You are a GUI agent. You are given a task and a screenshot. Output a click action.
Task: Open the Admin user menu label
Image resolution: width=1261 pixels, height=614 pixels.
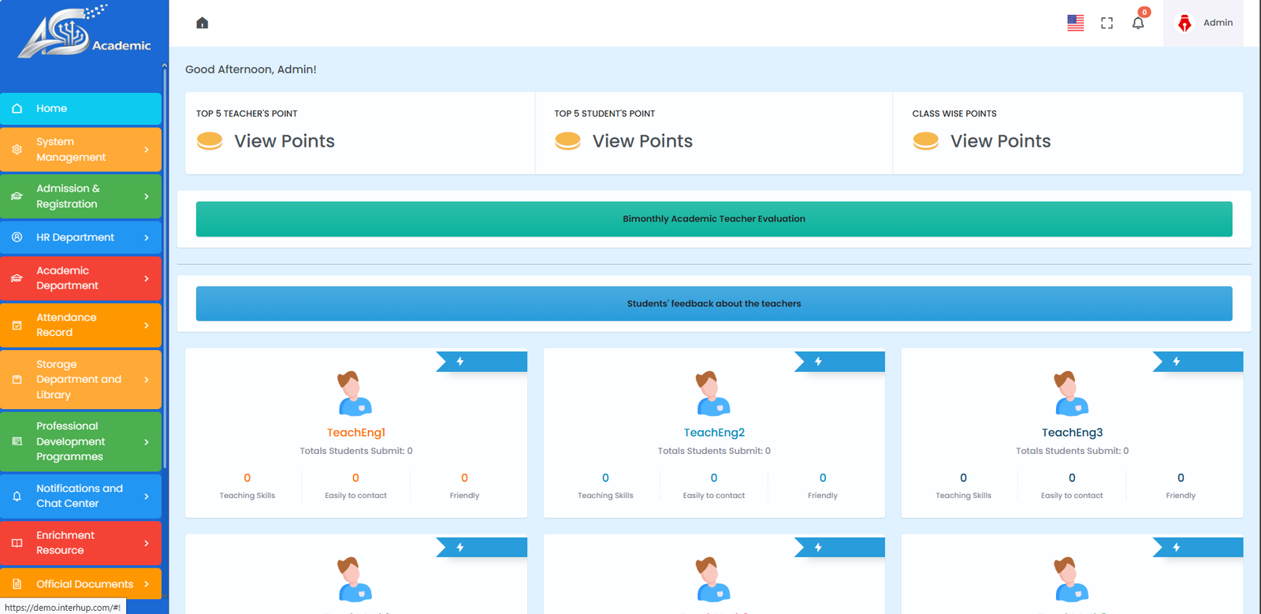coord(1218,23)
